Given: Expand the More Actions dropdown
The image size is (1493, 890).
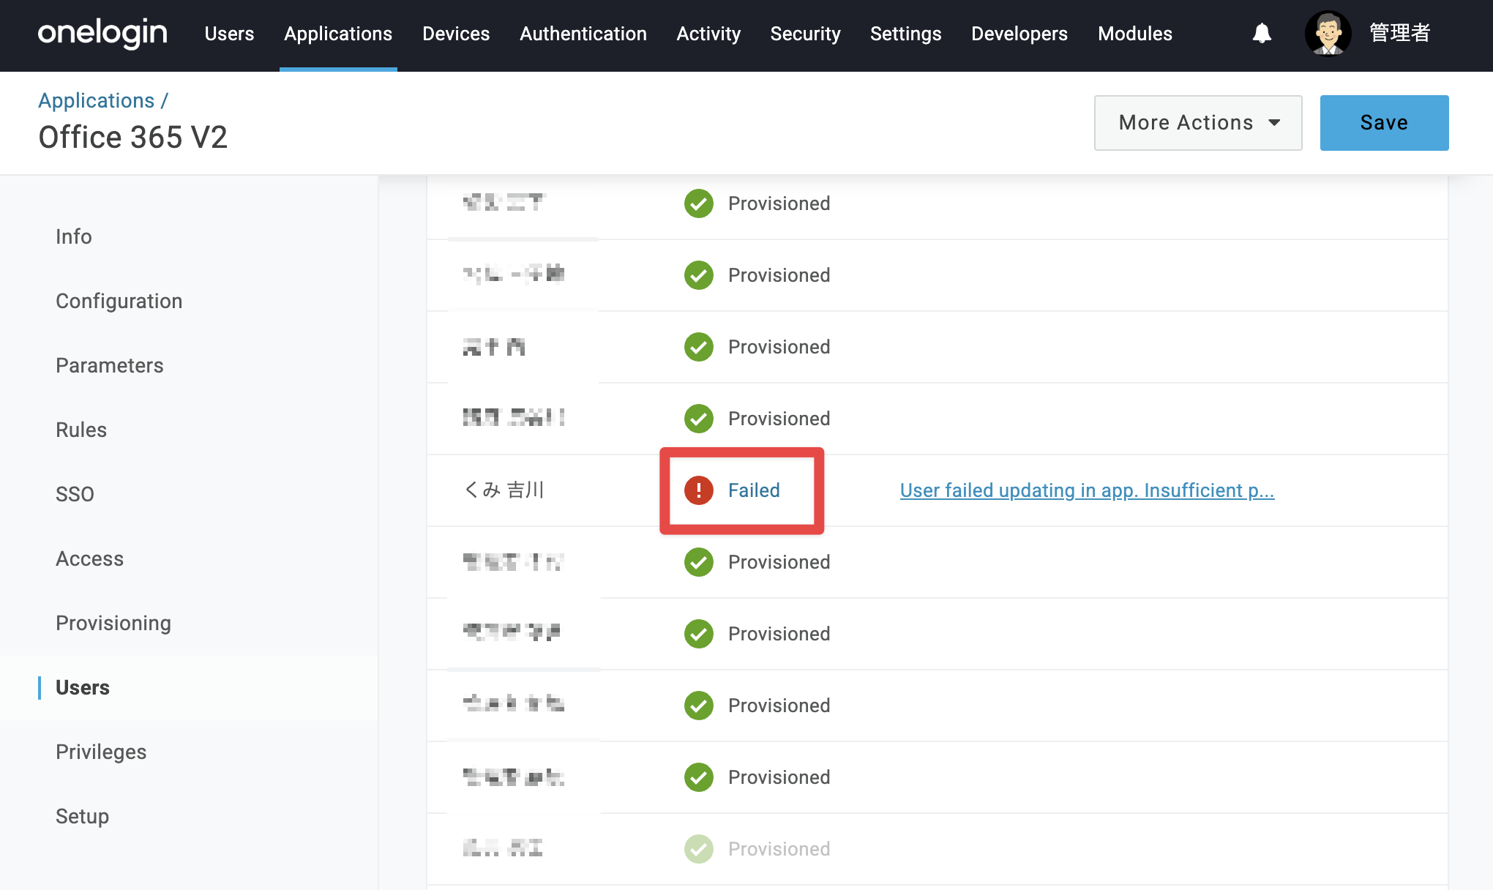Looking at the screenshot, I should click(1198, 123).
